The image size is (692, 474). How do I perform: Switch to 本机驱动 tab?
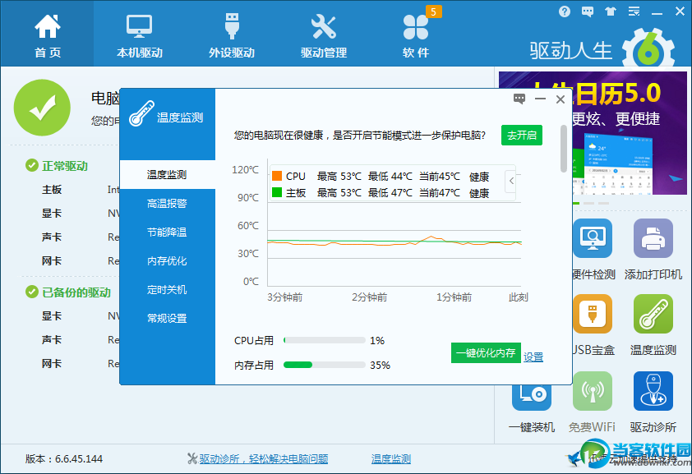(x=140, y=35)
